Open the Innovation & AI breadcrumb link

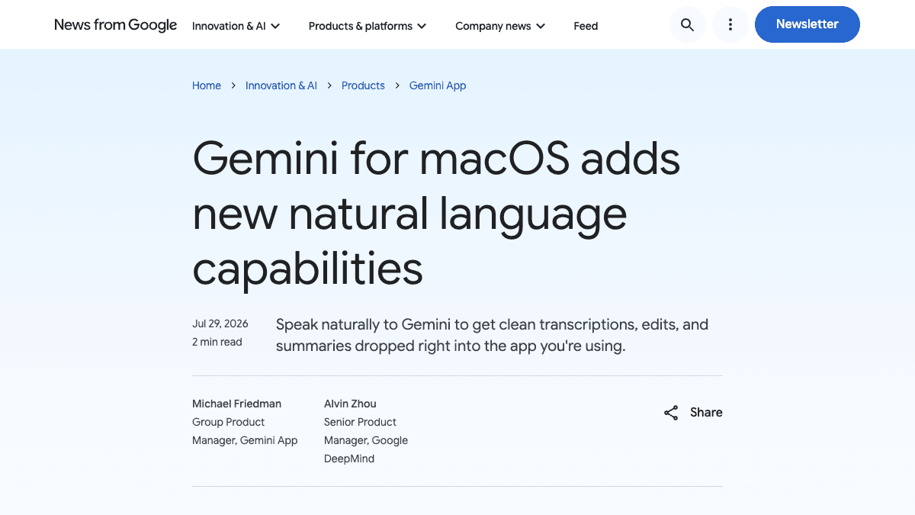click(x=281, y=85)
